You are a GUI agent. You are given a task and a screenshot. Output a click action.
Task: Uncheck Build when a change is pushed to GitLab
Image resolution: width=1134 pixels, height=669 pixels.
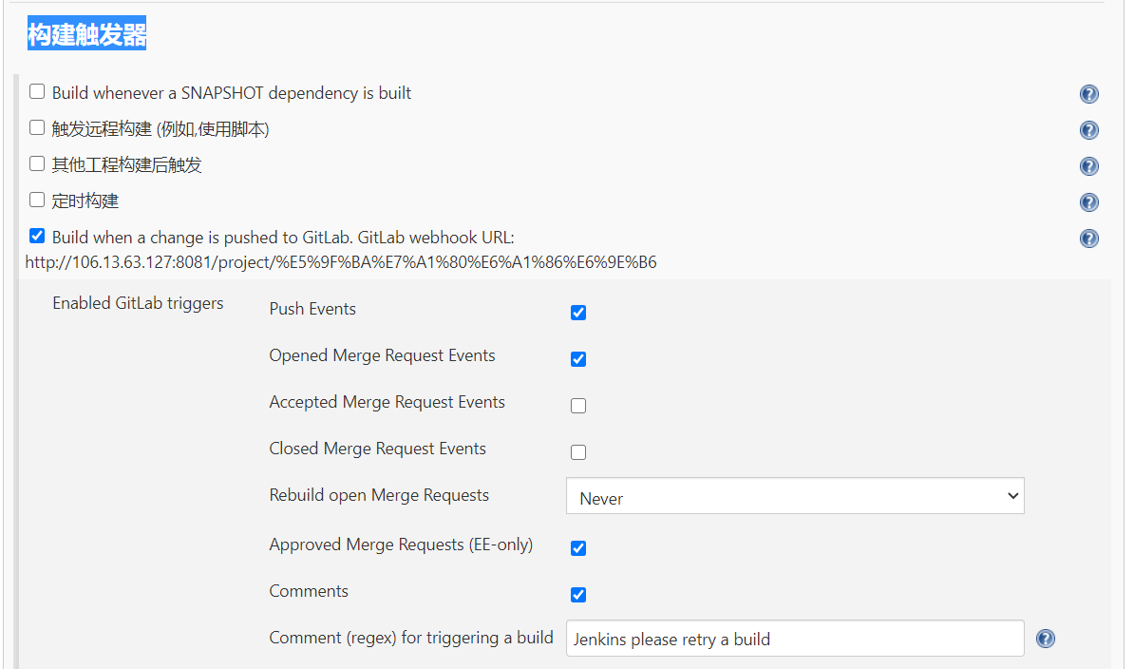37,237
